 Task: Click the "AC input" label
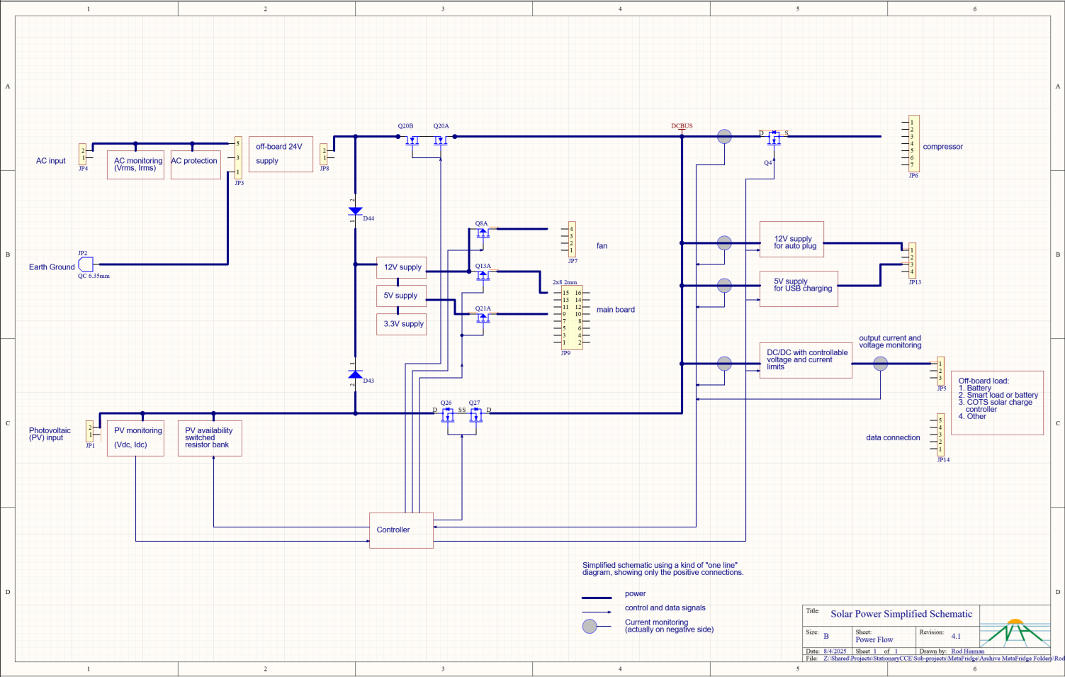[51, 161]
